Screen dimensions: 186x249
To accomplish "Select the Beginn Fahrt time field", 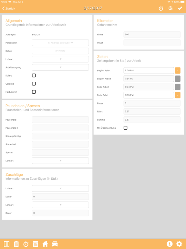I will coord(149,70).
